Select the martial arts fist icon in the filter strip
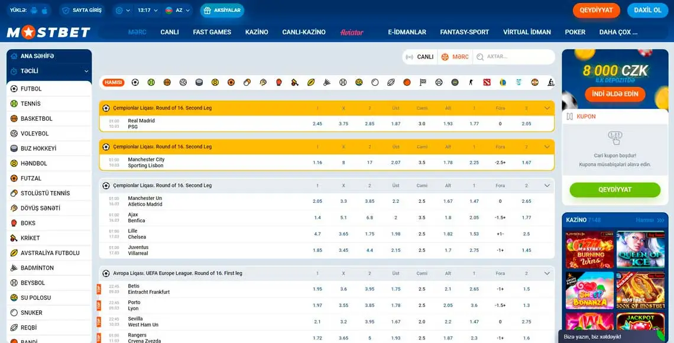This screenshot has height=343, width=674. [263, 82]
